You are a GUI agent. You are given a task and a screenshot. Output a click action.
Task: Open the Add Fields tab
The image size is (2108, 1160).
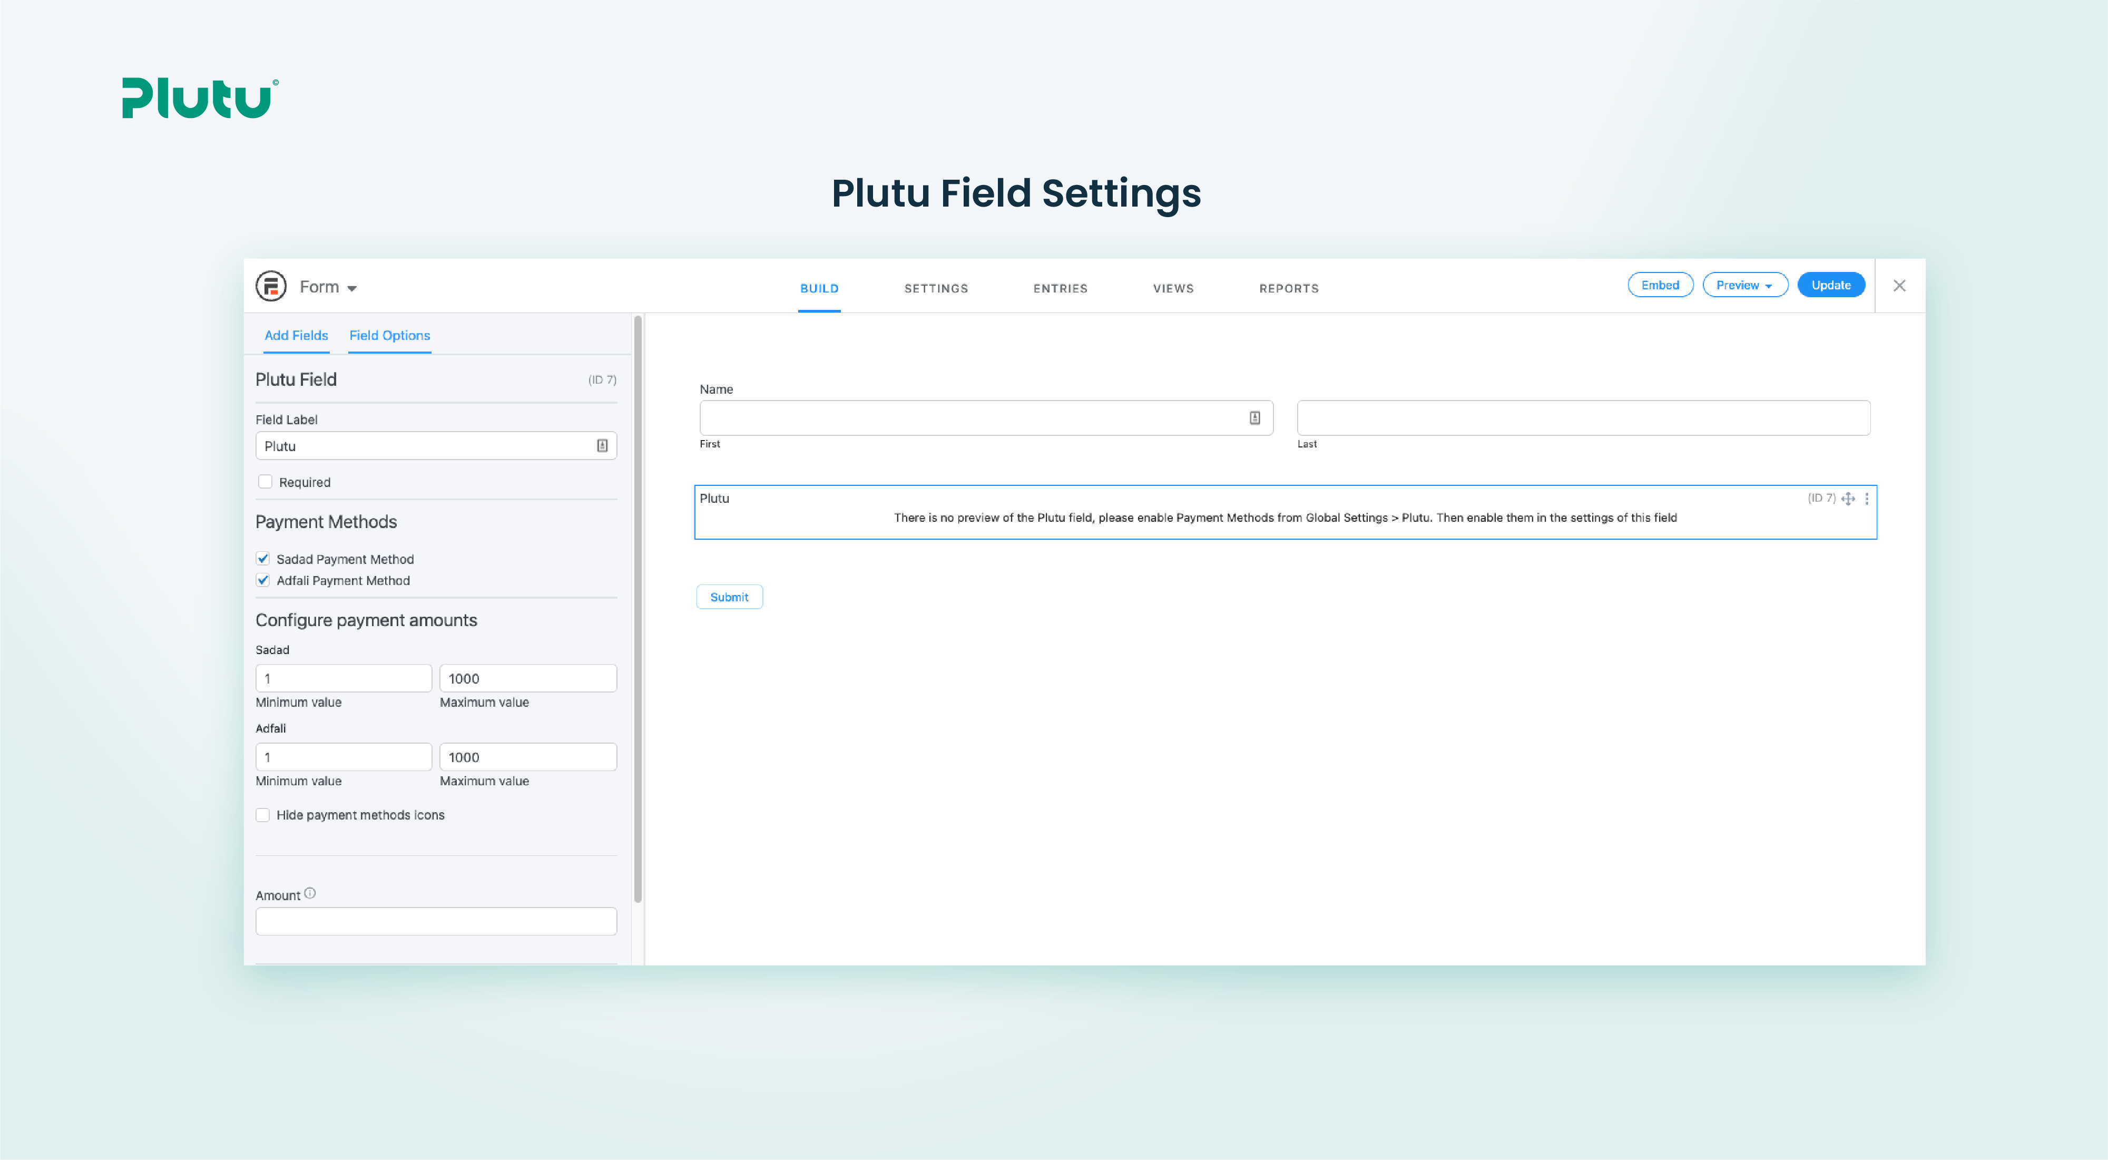[x=296, y=336]
